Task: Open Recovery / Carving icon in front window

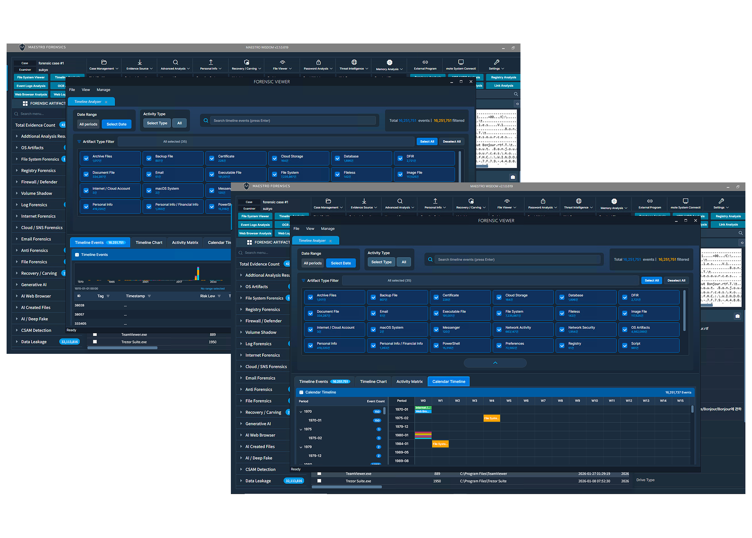Action: [471, 201]
